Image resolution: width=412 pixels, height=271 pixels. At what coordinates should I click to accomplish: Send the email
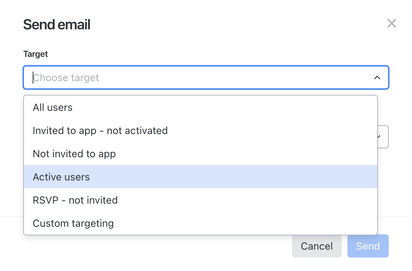[x=368, y=246]
